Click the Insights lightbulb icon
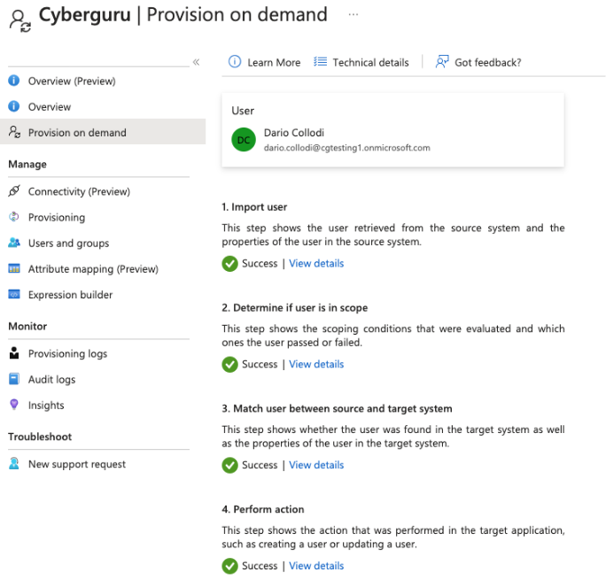Image resolution: width=606 pixels, height=580 pixels. (x=14, y=405)
